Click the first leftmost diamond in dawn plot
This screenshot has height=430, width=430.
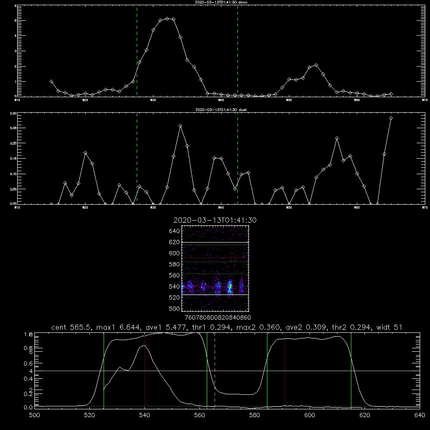pyautogui.click(x=51, y=81)
